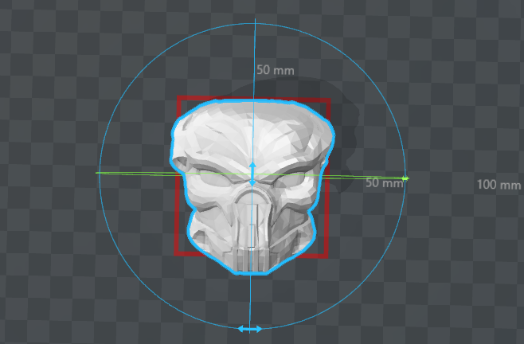Click the green rotation handle at the ring's right
This screenshot has height=344, width=524.
[x=405, y=179]
